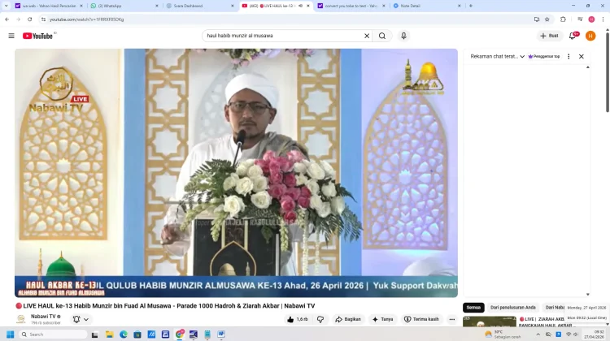Open ZIARAH AKBAR suggested video thumbnail
Viewport: 610px width, 341px height.
coord(490,322)
